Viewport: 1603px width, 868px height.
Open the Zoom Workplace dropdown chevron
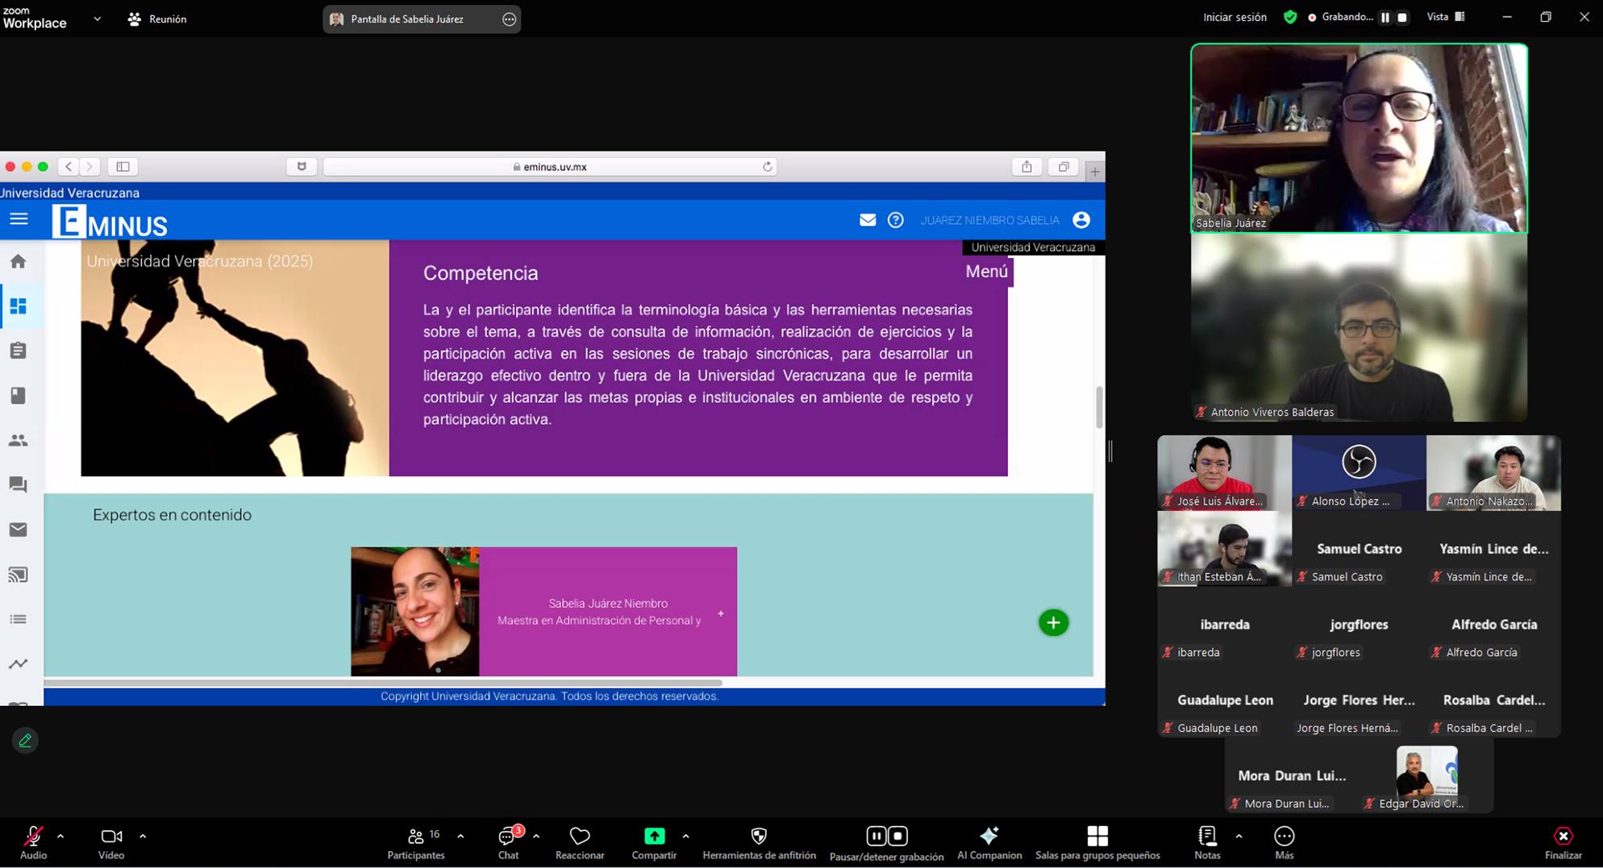pyautogui.click(x=97, y=19)
